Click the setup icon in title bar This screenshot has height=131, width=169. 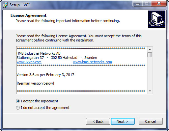(5, 5)
